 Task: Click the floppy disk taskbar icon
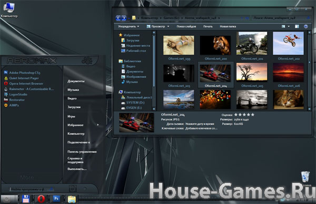tap(26, 199)
